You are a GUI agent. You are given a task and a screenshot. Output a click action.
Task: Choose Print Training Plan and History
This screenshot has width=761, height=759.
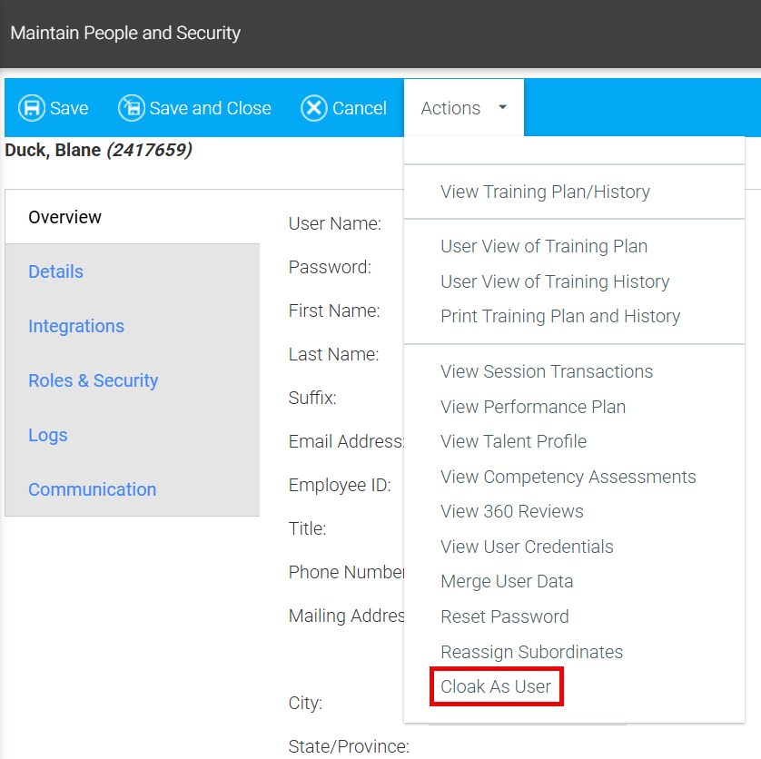coord(560,316)
